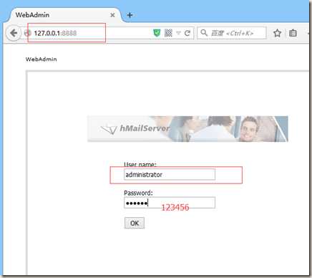Viewport: 312px width, 278px height.
Task: Focus the Baidu search box
Action: [232, 33]
